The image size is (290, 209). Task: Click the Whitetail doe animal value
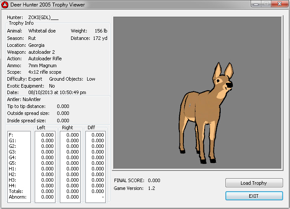click(42, 31)
